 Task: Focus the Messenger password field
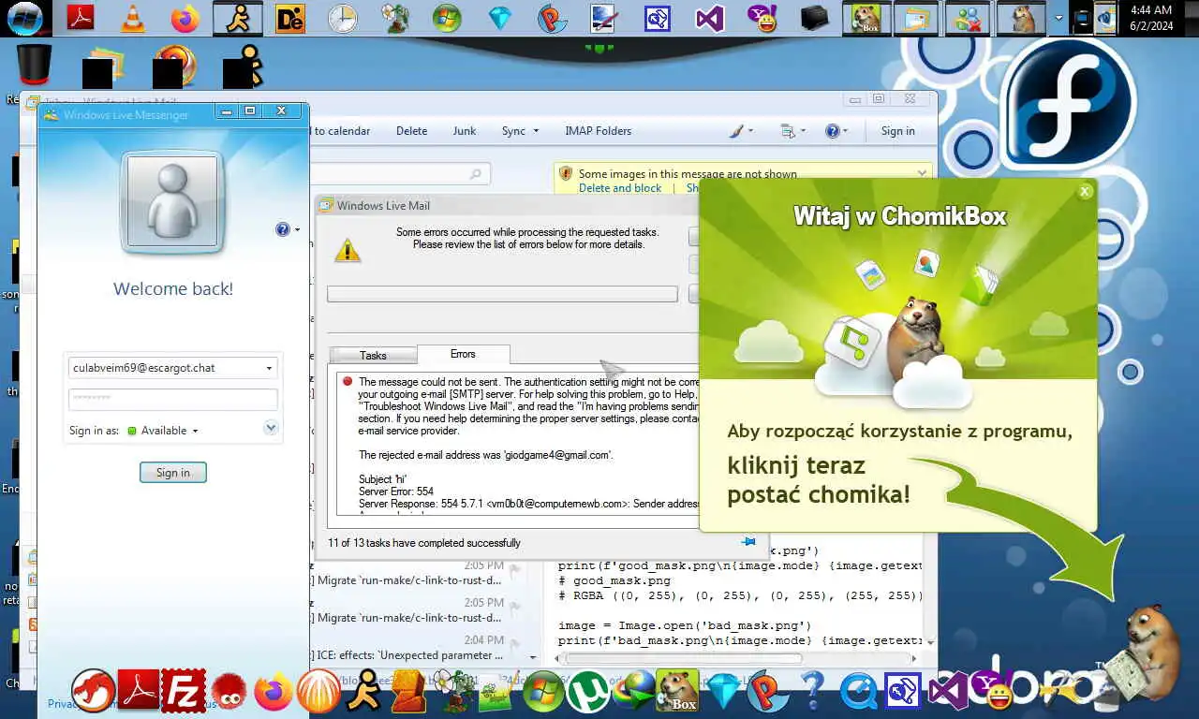click(172, 399)
